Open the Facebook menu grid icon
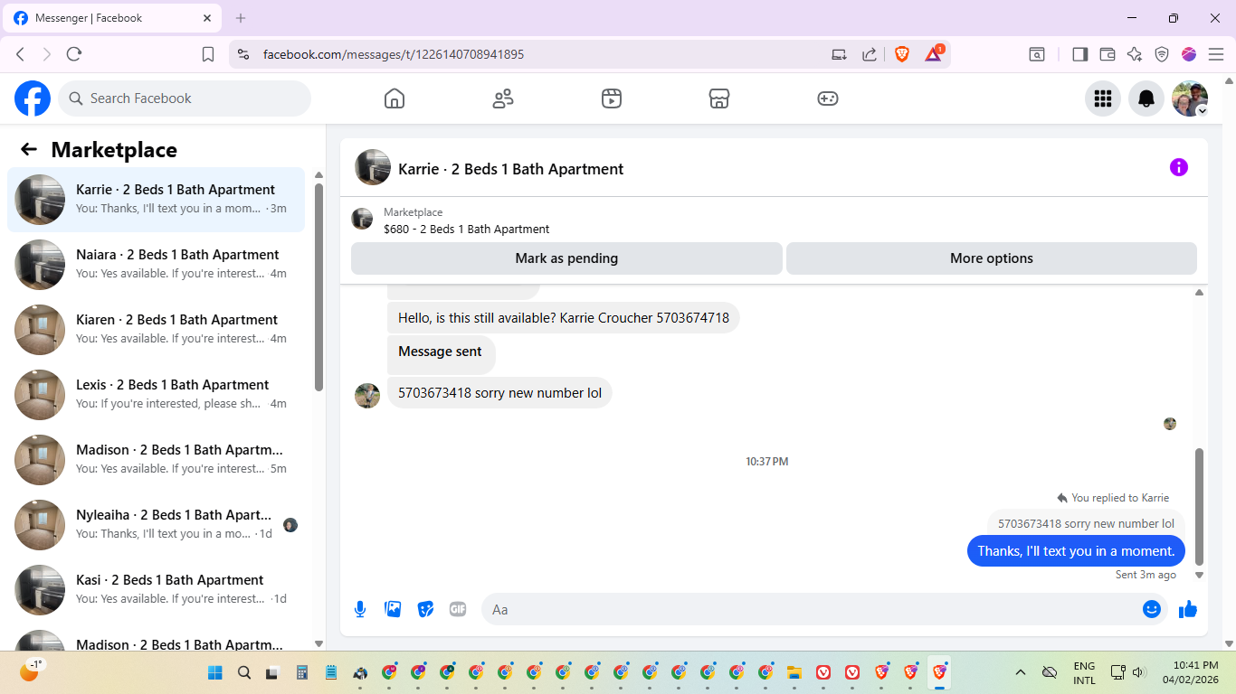Viewport: 1236px width, 694px height. tap(1103, 98)
